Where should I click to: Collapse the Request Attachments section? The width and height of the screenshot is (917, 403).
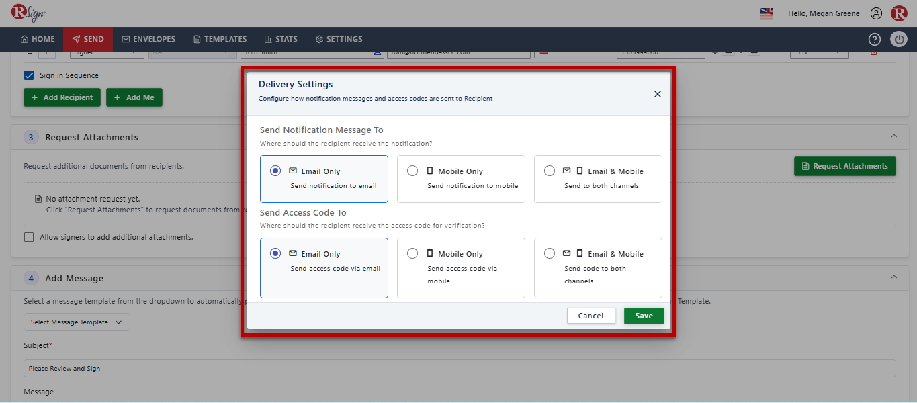(x=893, y=136)
